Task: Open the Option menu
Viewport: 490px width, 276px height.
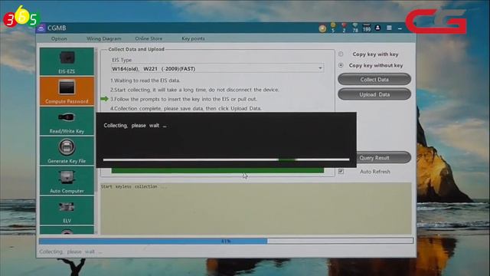Action: [x=59, y=38]
